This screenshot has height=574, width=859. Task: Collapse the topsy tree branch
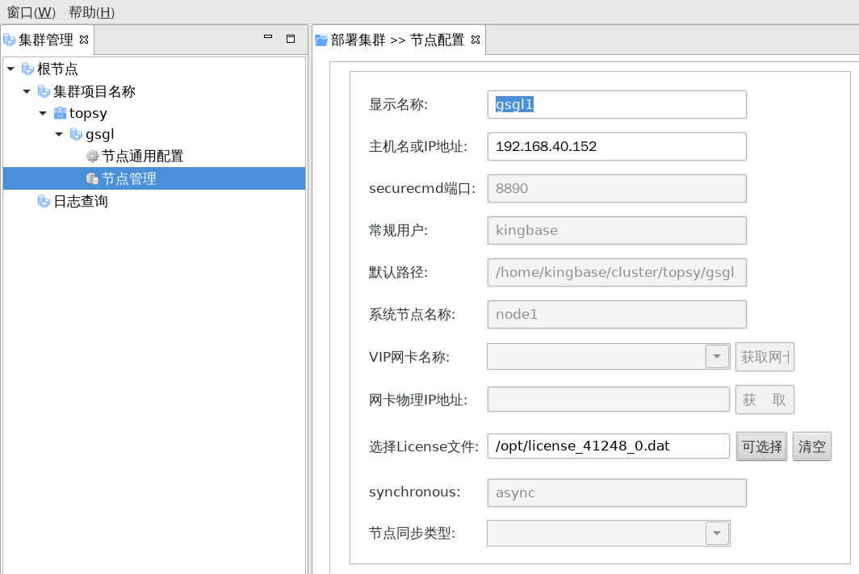(43, 113)
